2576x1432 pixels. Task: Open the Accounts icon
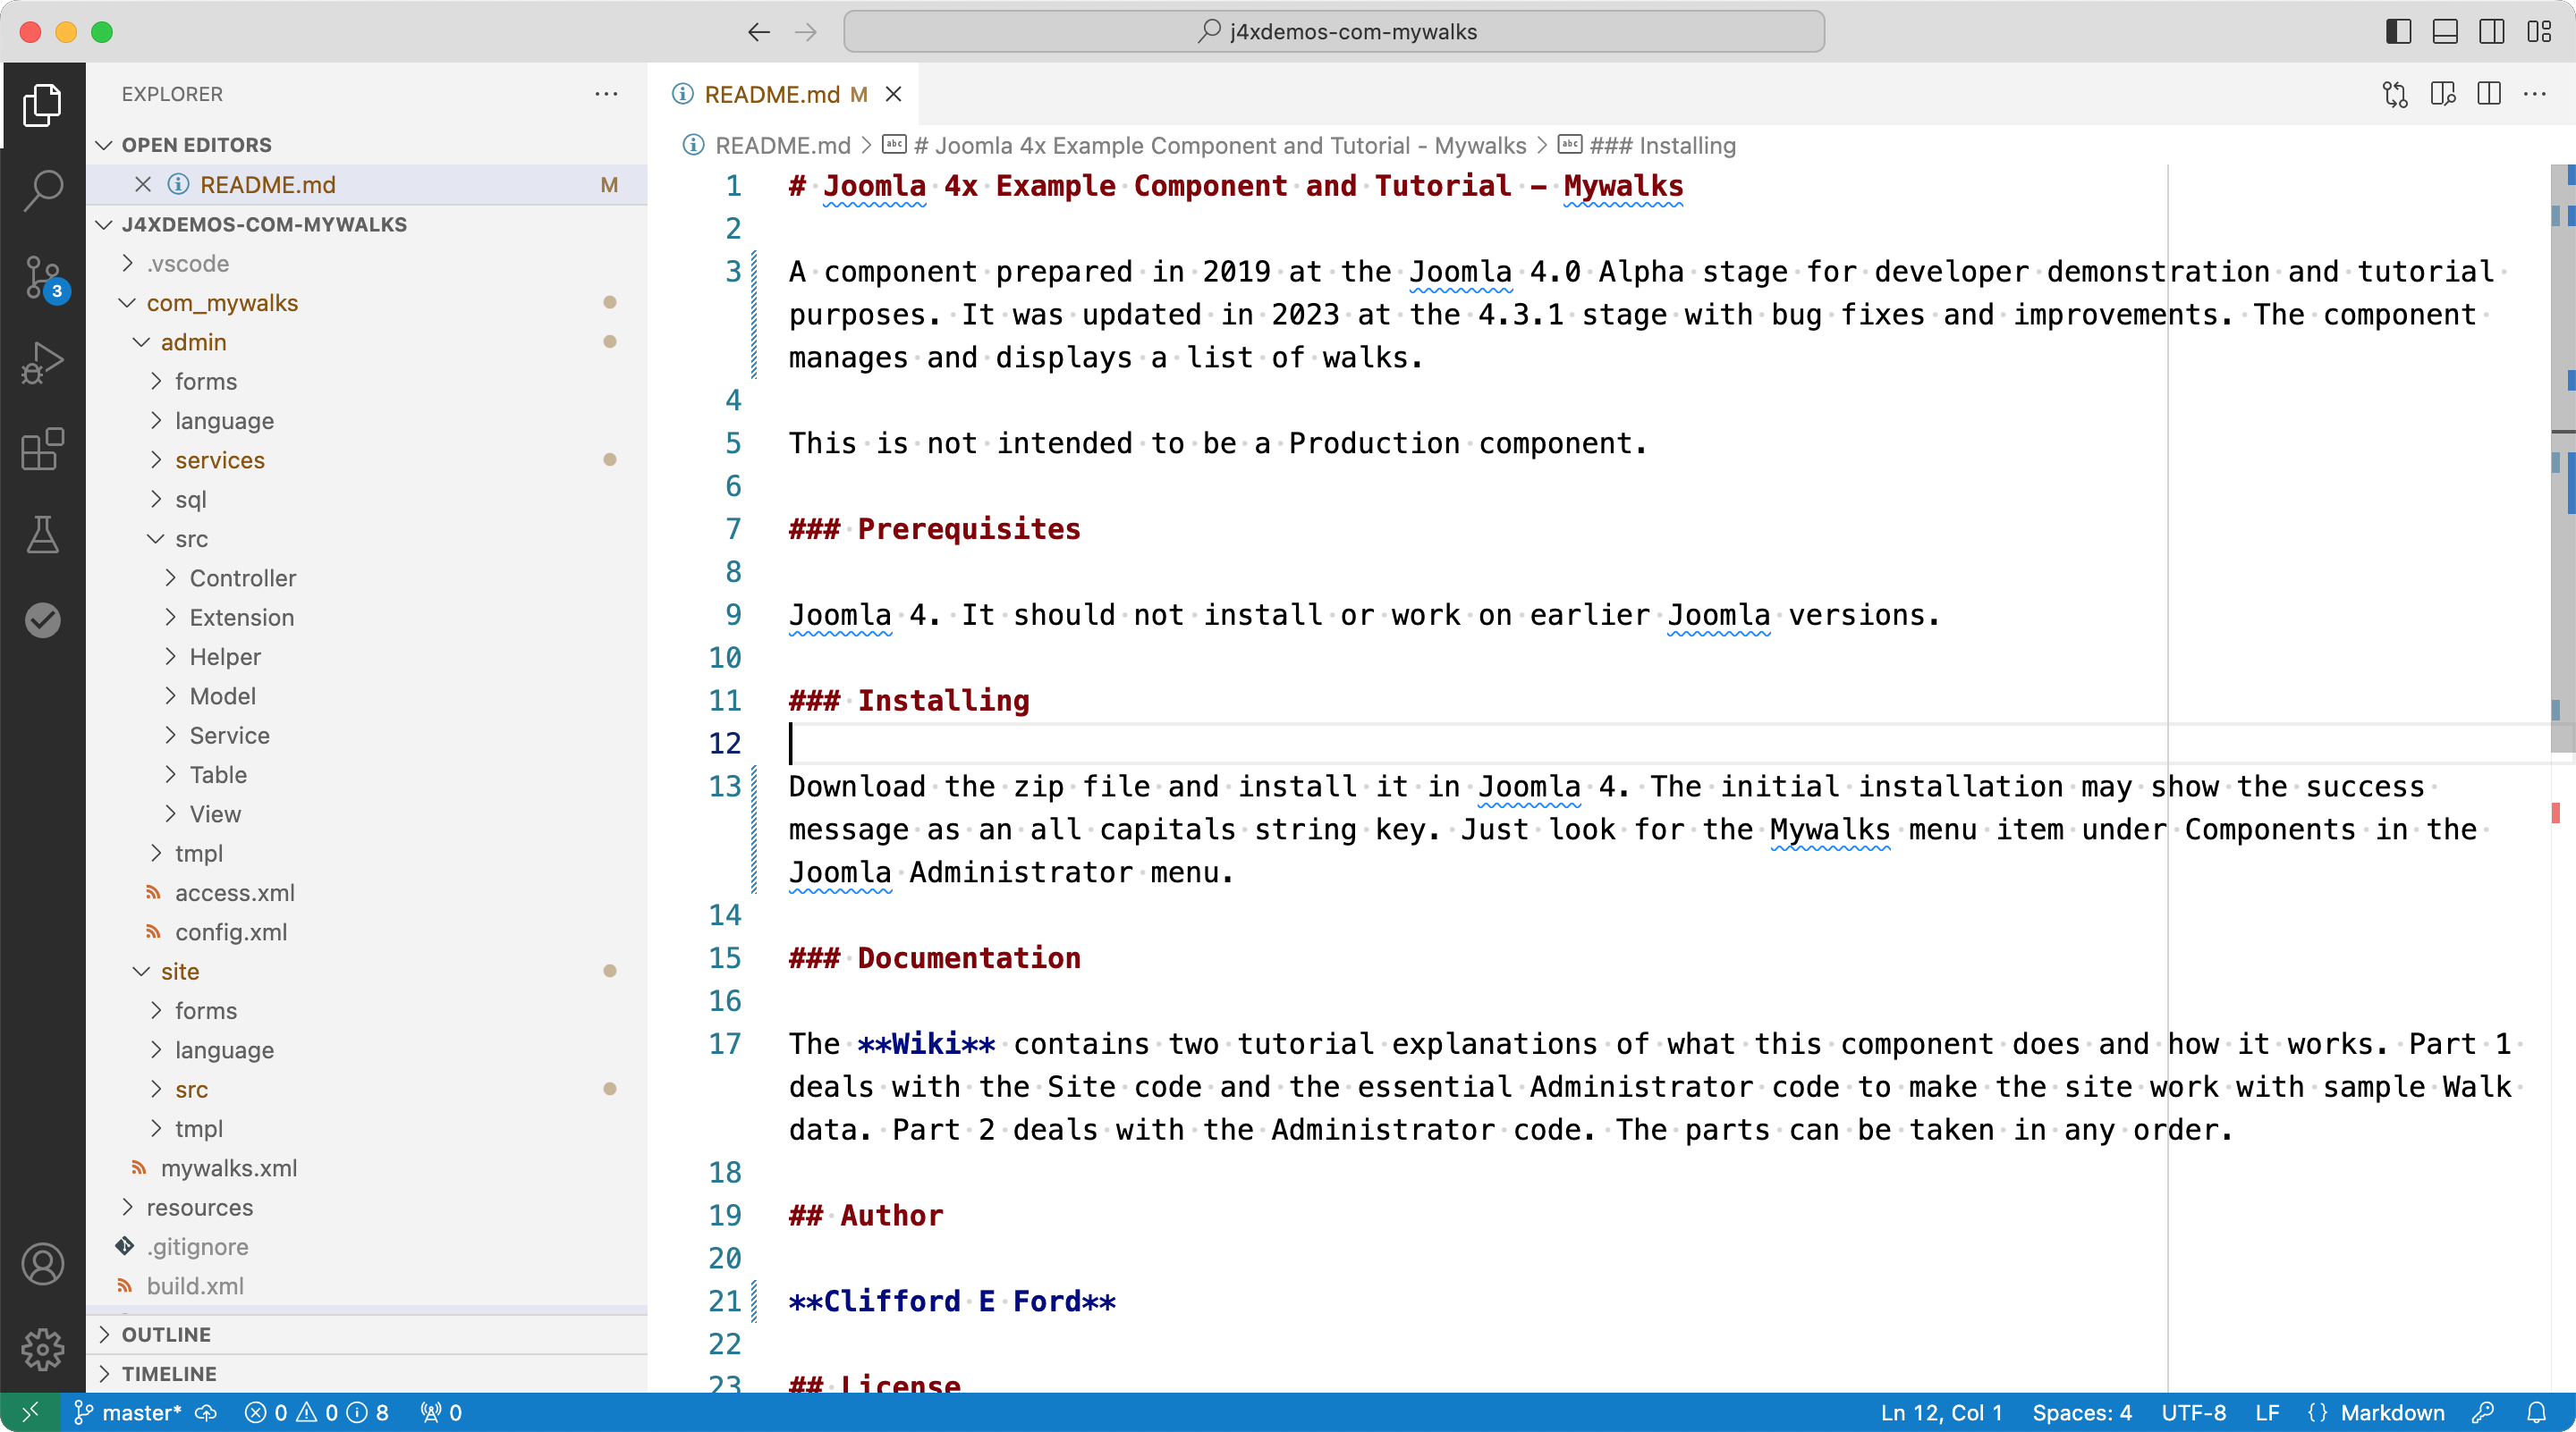[42, 1264]
